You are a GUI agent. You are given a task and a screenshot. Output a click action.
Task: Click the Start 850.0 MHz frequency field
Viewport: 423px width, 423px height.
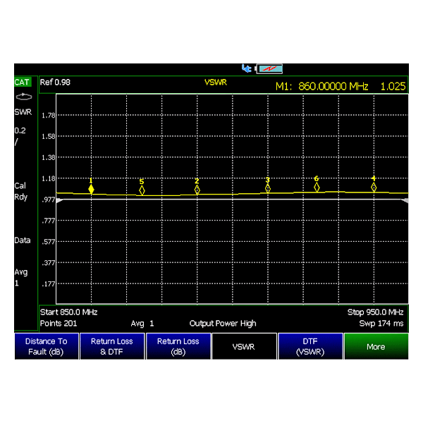point(69,312)
